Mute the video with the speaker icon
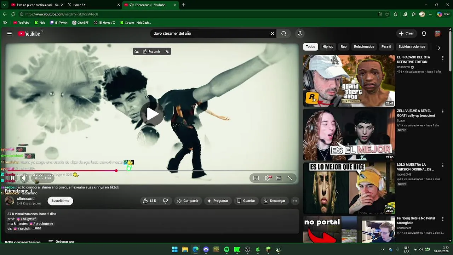453x255 pixels. (x=24, y=178)
